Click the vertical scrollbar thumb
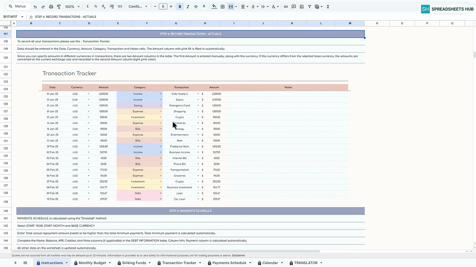The width and height of the screenshot is (476, 267). click(x=474, y=55)
